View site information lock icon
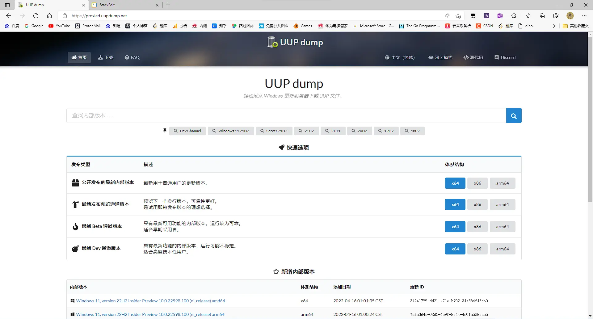Image resolution: width=593 pixels, height=319 pixels. [x=65, y=16]
